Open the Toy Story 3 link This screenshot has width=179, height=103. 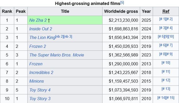click(40, 99)
